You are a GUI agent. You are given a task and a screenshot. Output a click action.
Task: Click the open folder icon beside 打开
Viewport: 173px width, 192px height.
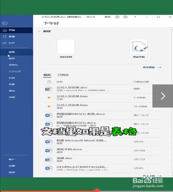(5, 43)
